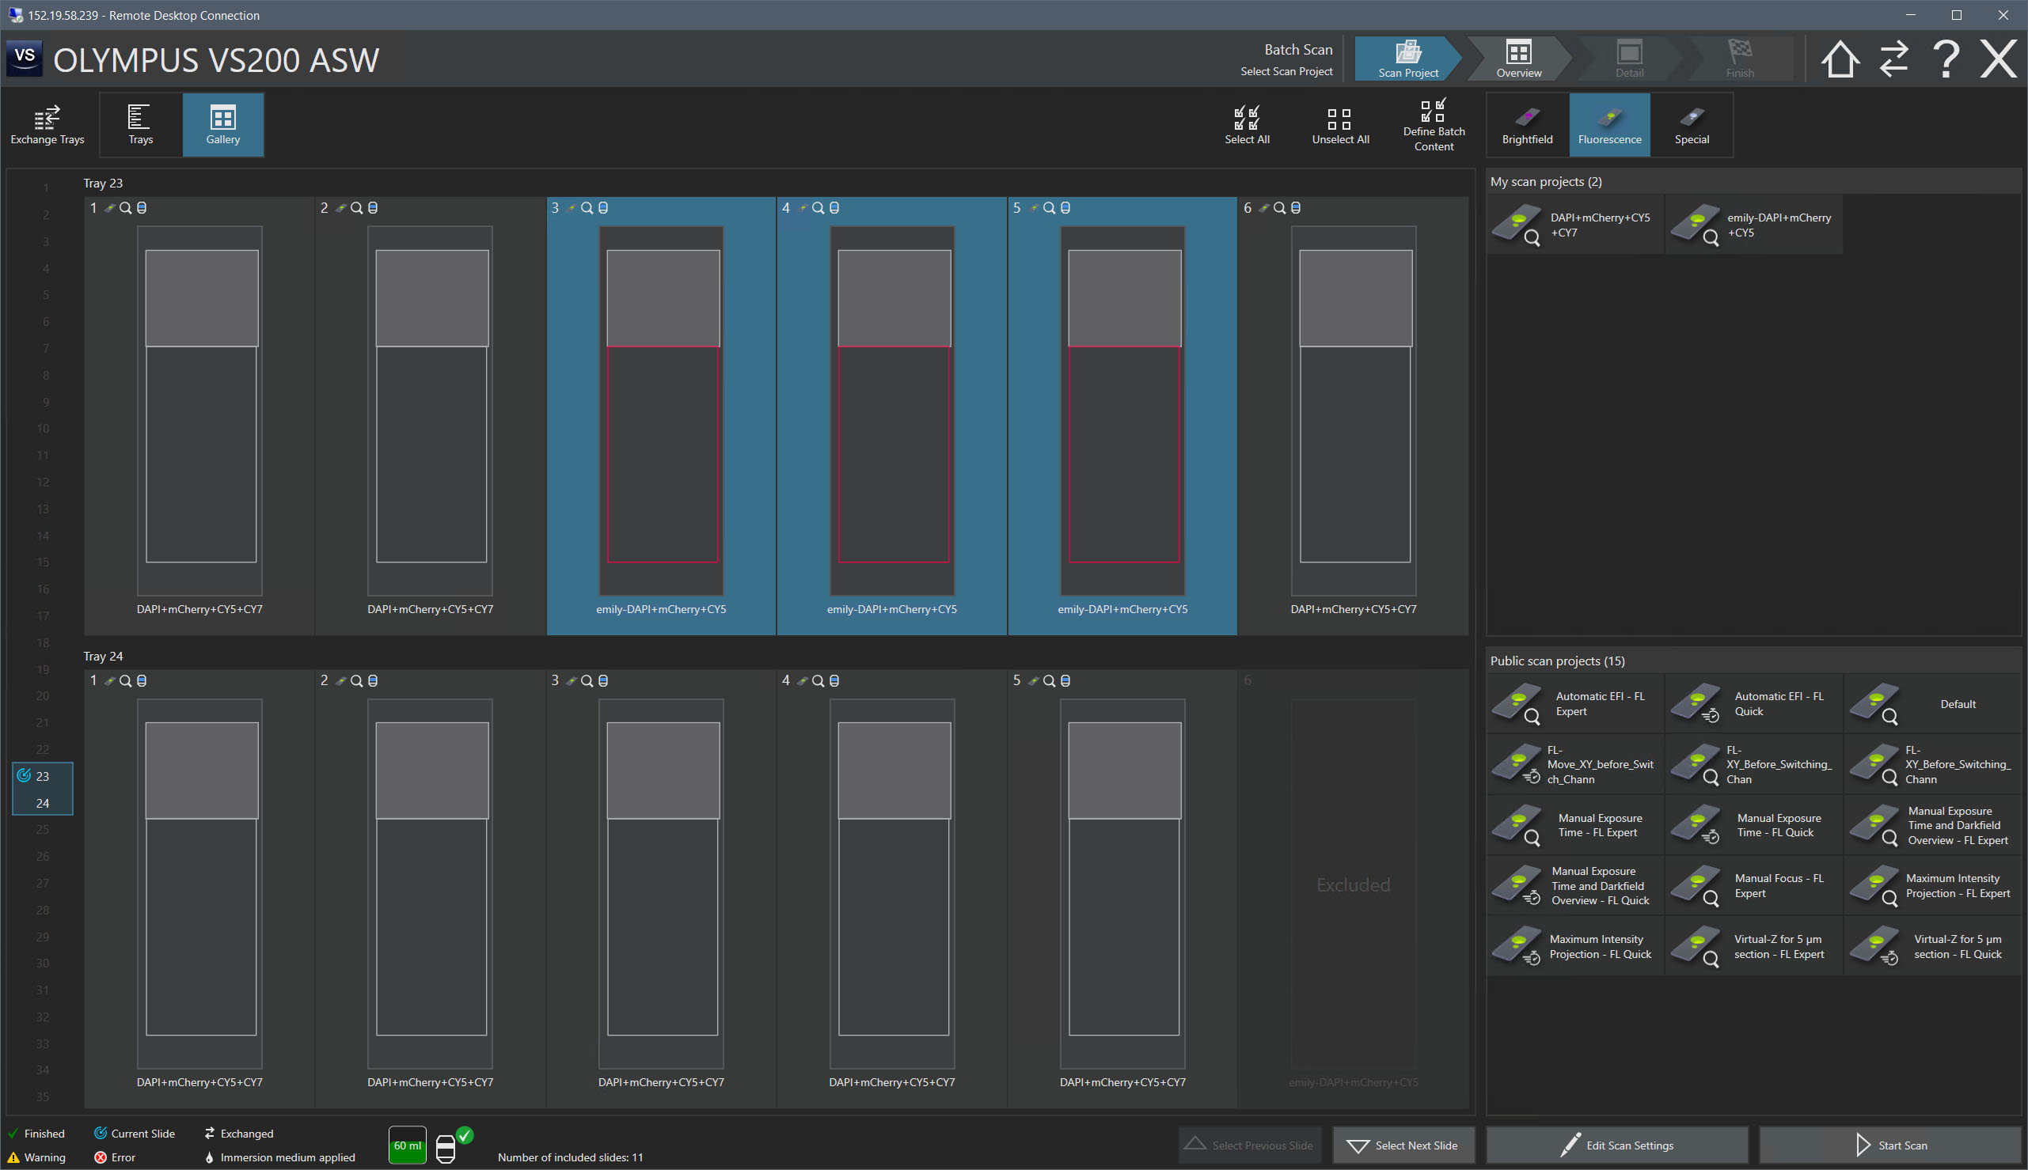
Task: Switch to Gallery view
Action: click(222, 124)
